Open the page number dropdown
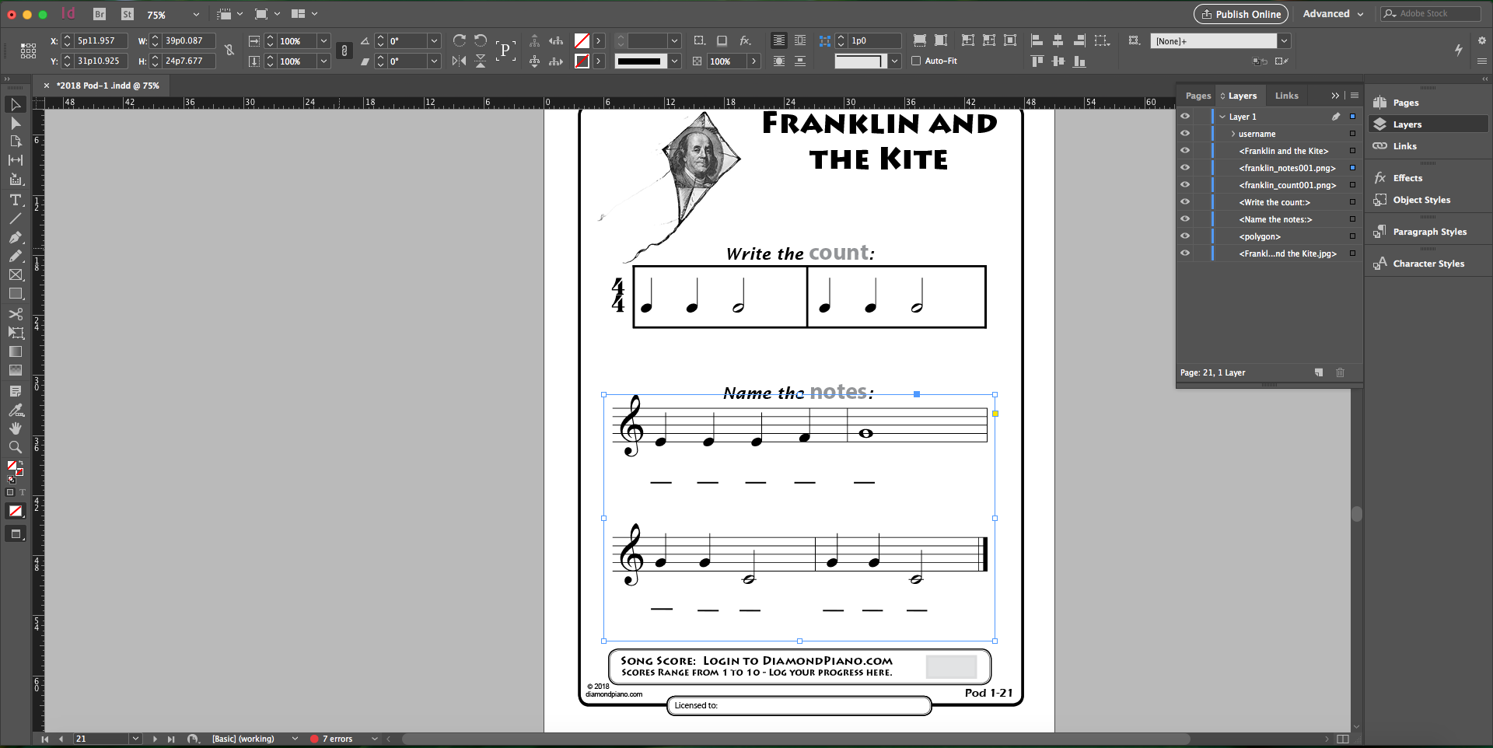Image resolution: width=1493 pixels, height=748 pixels. (x=135, y=739)
